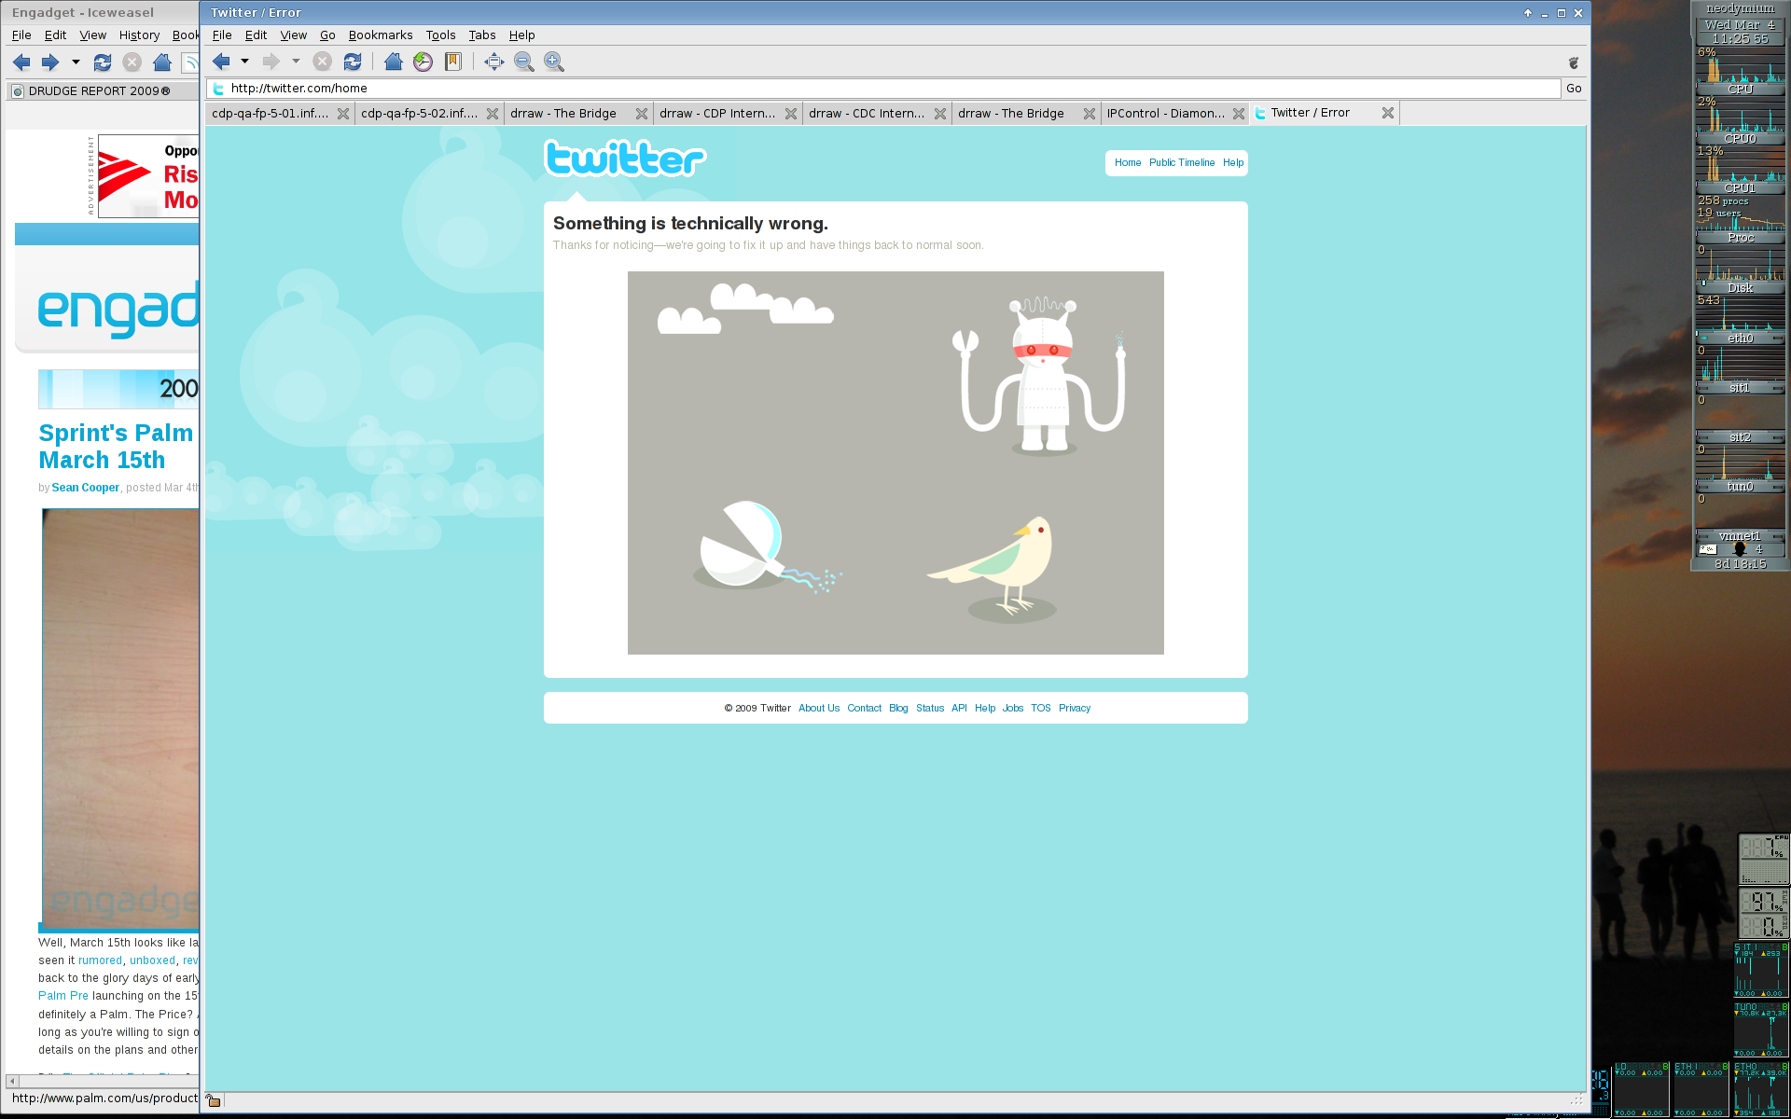Open the View menu in Iceweasel
Image resolution: width=1791 pixels, height=1119 pixels.
(93, 35)
